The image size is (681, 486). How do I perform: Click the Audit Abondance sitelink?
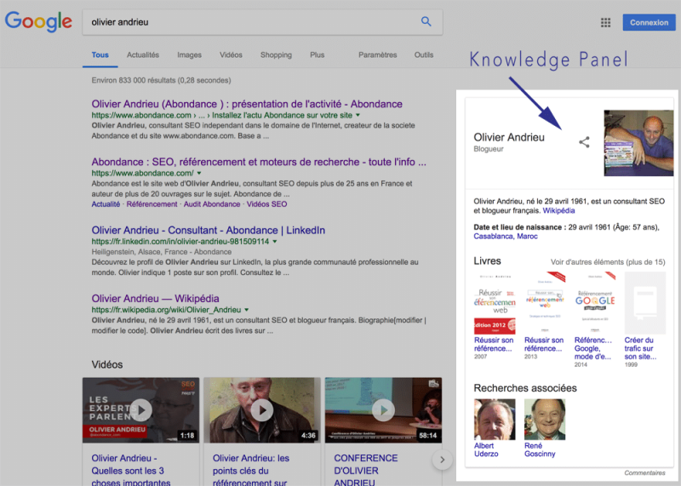tap(211, 204)
